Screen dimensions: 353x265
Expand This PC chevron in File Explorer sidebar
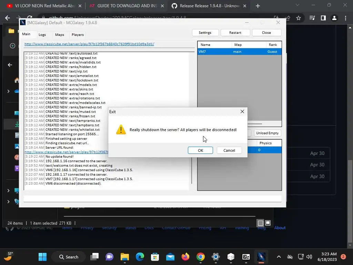(8, 190)
